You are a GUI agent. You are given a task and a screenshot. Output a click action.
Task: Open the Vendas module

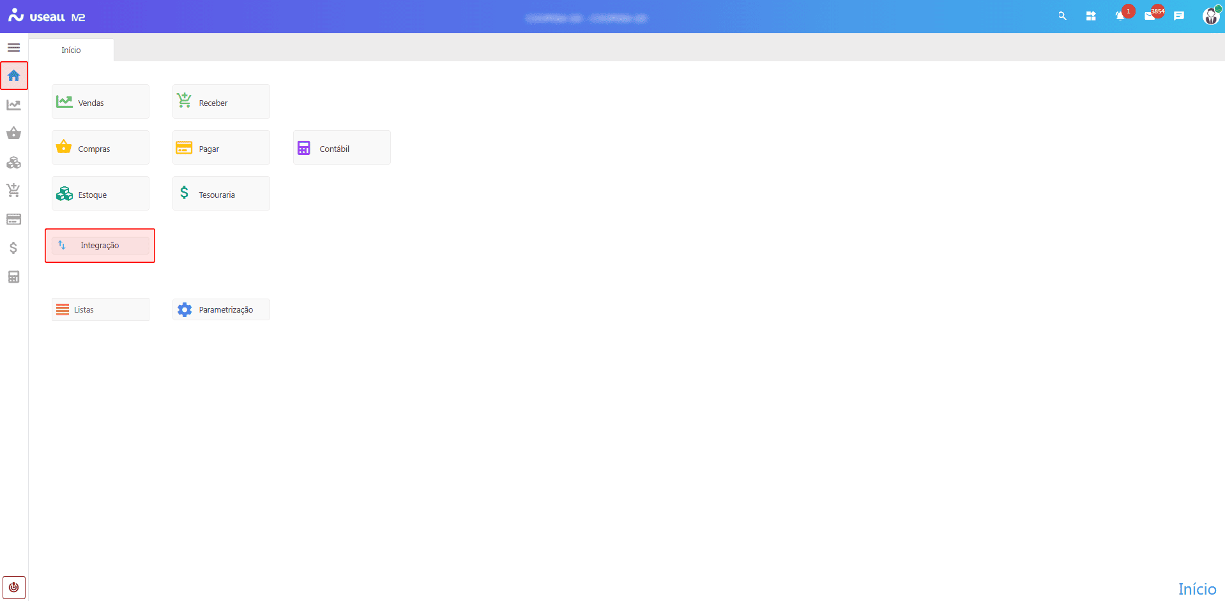[x=100, y=102]
